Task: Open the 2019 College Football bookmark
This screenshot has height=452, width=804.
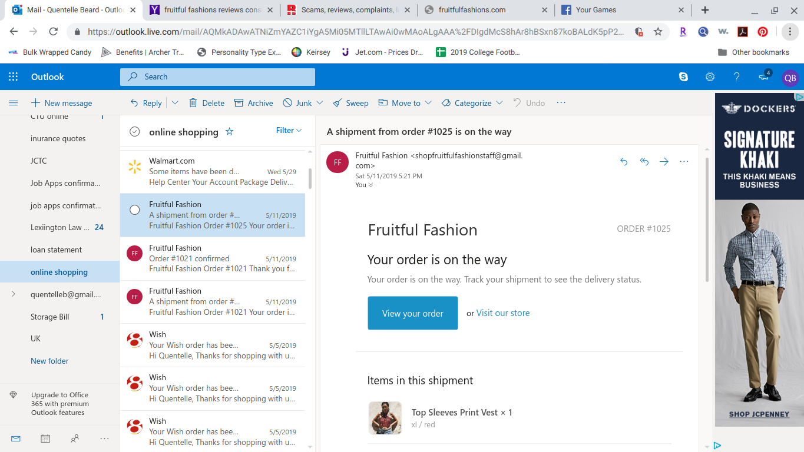Action: 478,52
